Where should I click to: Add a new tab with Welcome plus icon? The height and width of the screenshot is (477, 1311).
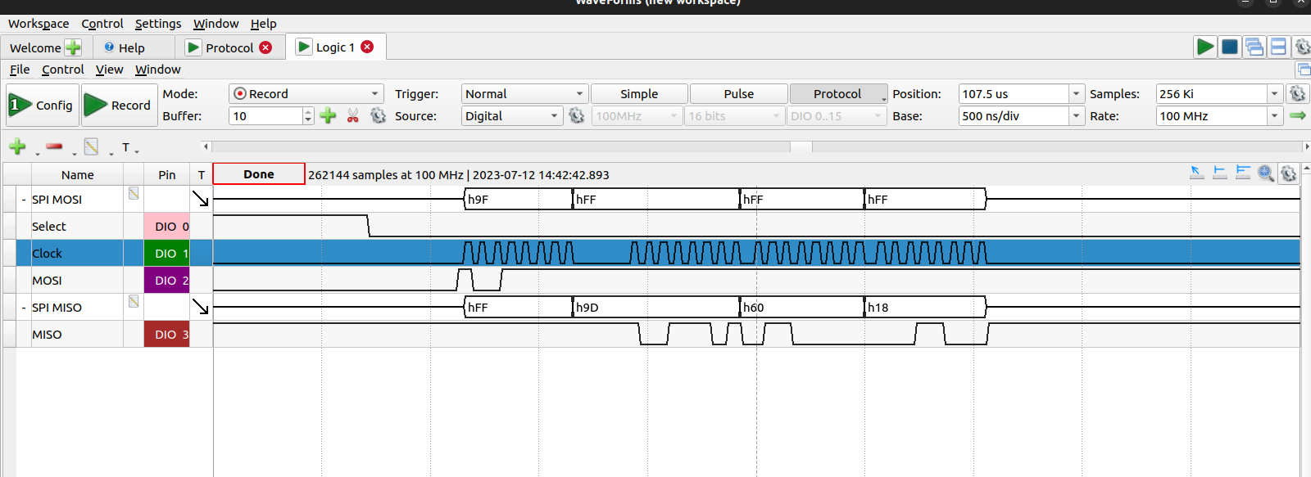click(73, 47)
